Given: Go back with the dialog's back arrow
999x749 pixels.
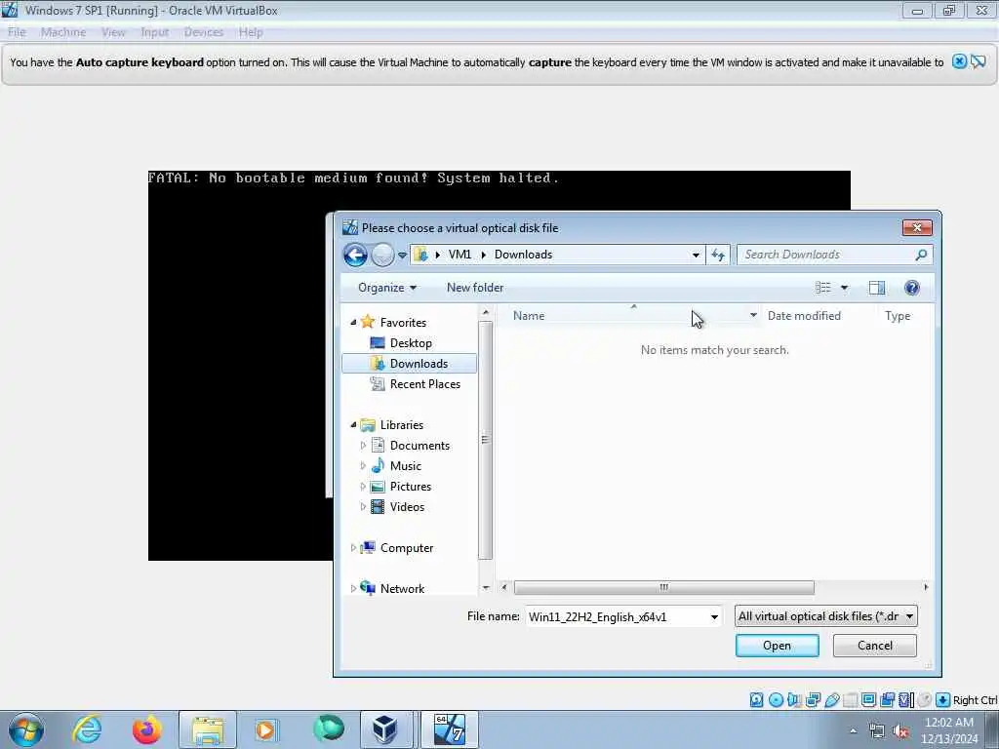Looking at the screenshot, I should pyautogui.click(x=355, y=255).
